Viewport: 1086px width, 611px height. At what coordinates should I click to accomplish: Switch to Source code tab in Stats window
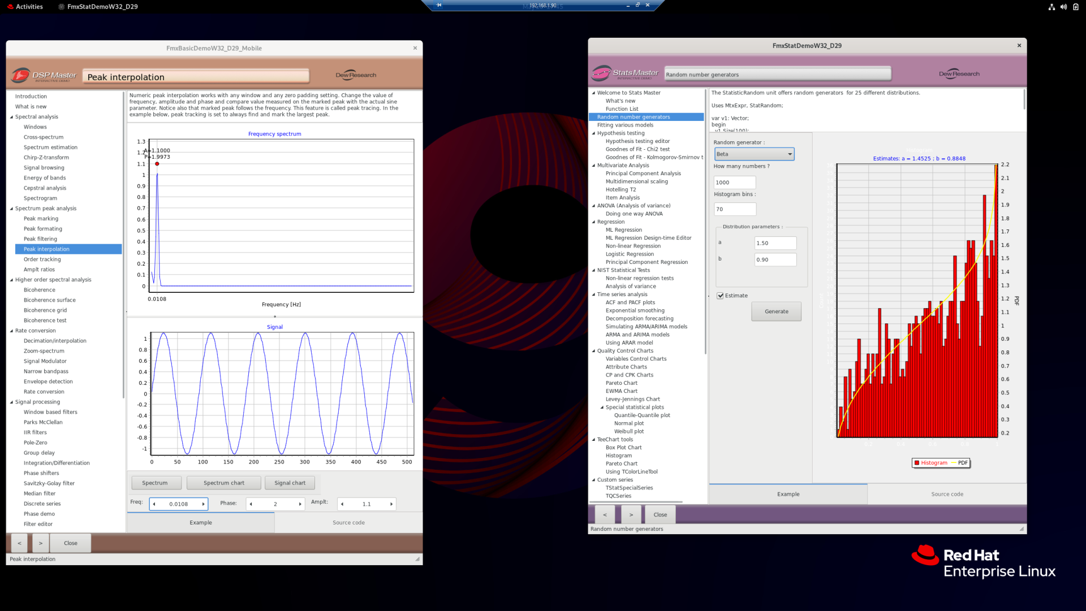point(947,494)
